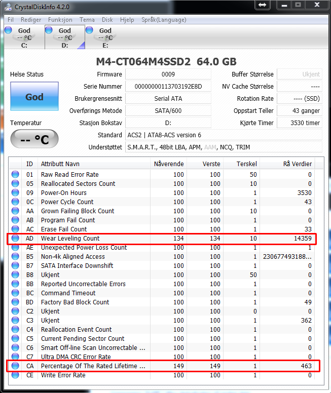Click the status orb for Factory Bad Block Count
This screenshot has height=393, width=331.
[x=15, y=302]
